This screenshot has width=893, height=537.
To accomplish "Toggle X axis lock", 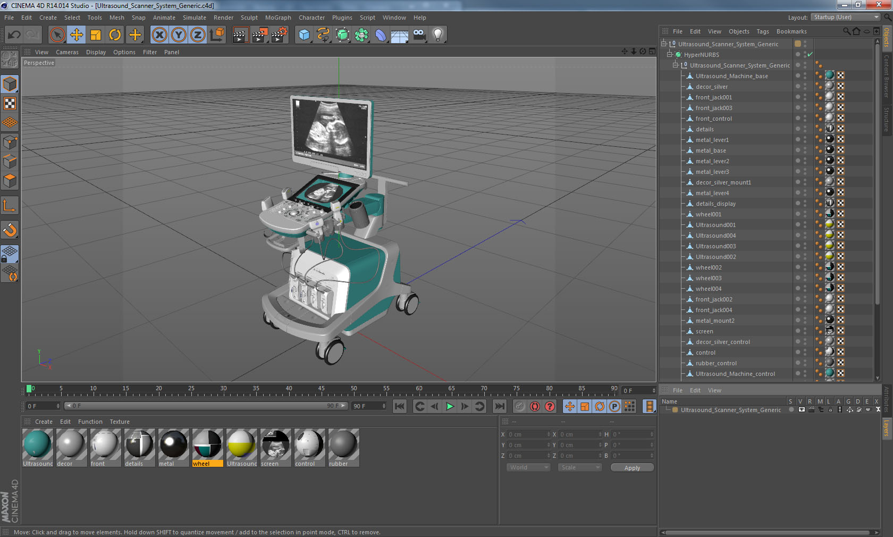I will [159, 35].
